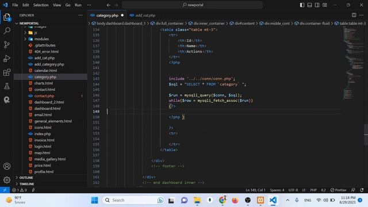Go back with the navigation arrow
368x207 pixels.
tap(109, 5)
